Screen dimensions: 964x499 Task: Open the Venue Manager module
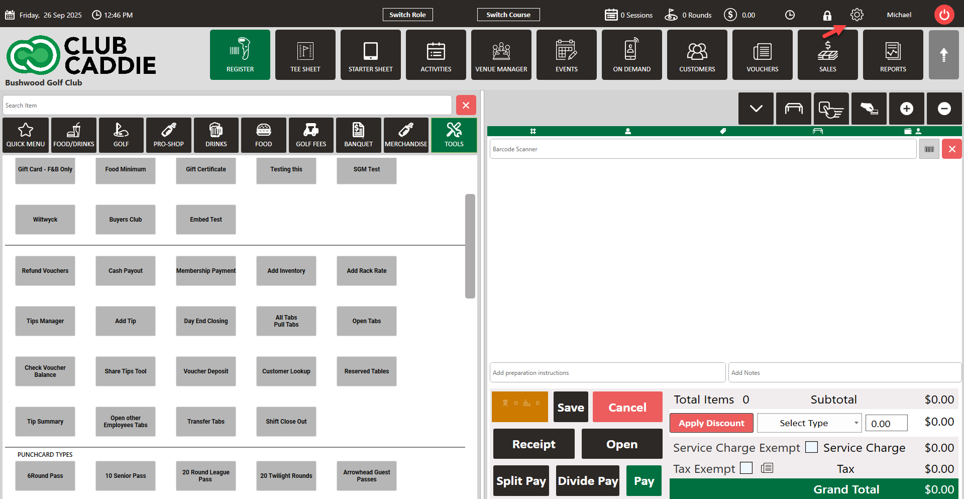tap(501, 55)
